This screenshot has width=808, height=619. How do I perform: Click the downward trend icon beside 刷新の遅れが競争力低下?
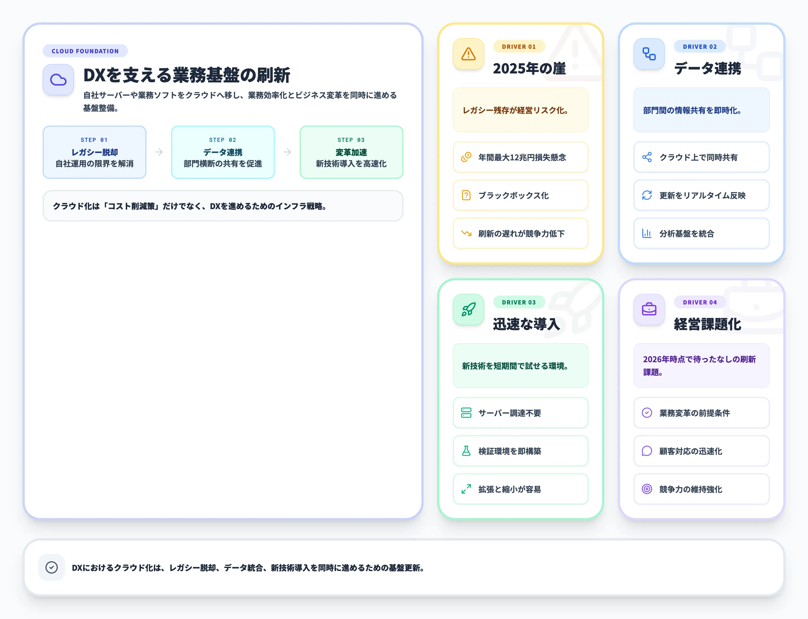coord(466,233)
